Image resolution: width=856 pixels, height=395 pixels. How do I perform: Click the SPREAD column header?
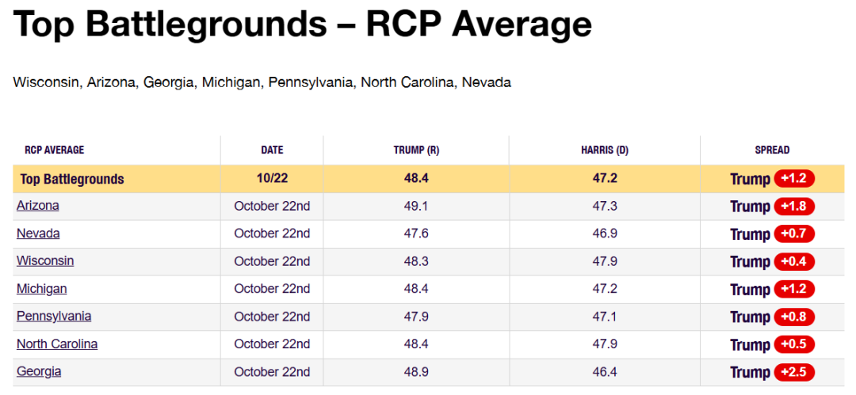pyautogui.click(x=772, y=150)
